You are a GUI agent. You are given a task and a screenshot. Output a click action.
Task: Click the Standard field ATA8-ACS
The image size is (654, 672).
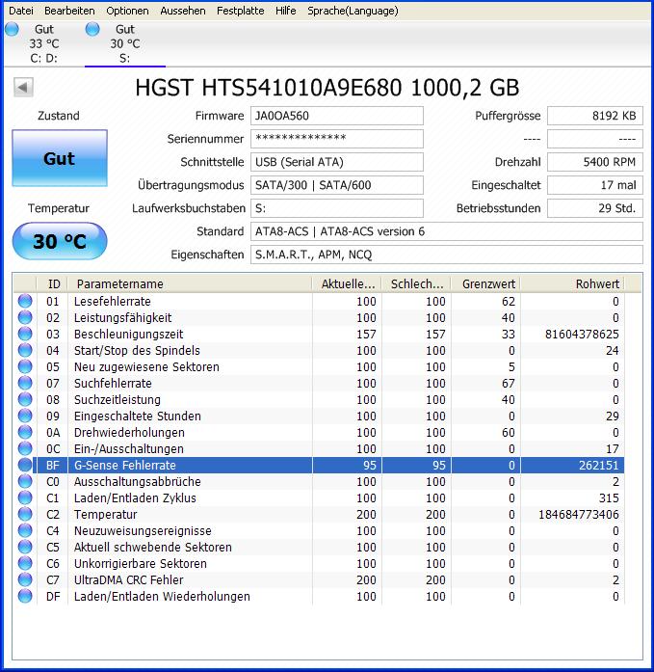click(446, 231)
